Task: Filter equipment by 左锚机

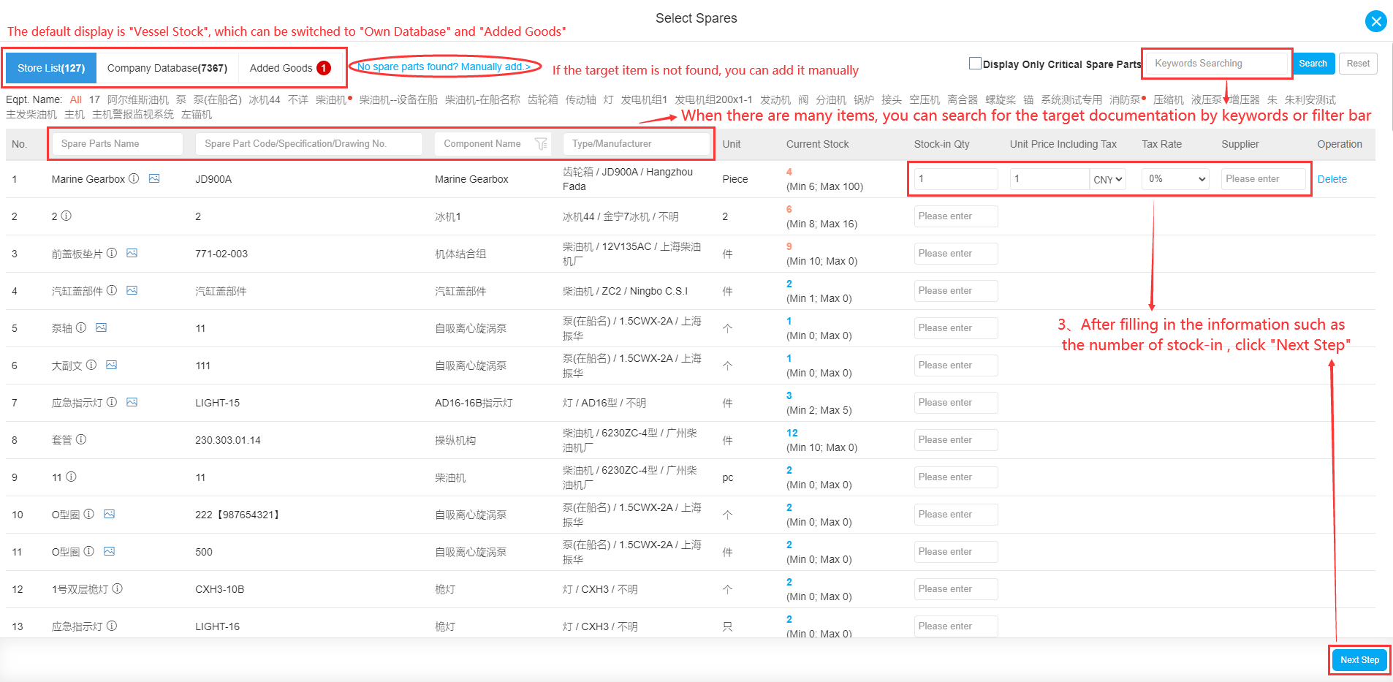Action: pos(197,114)
